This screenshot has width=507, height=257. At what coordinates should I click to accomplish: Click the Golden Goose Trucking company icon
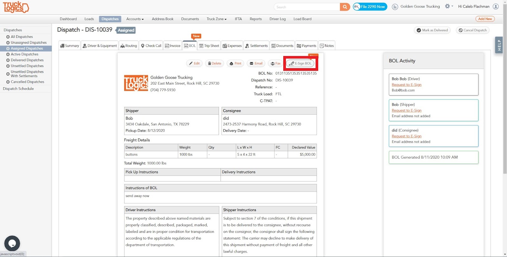395,7
